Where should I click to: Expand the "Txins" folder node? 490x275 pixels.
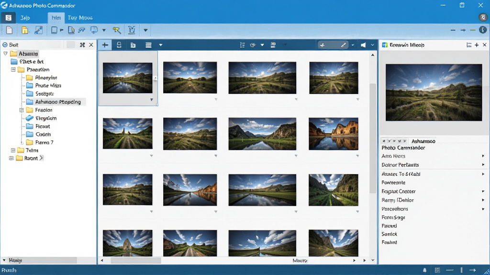[13, 150]
